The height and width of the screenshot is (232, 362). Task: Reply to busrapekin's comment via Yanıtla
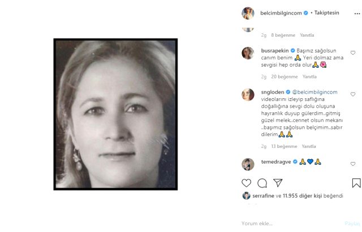309,77
